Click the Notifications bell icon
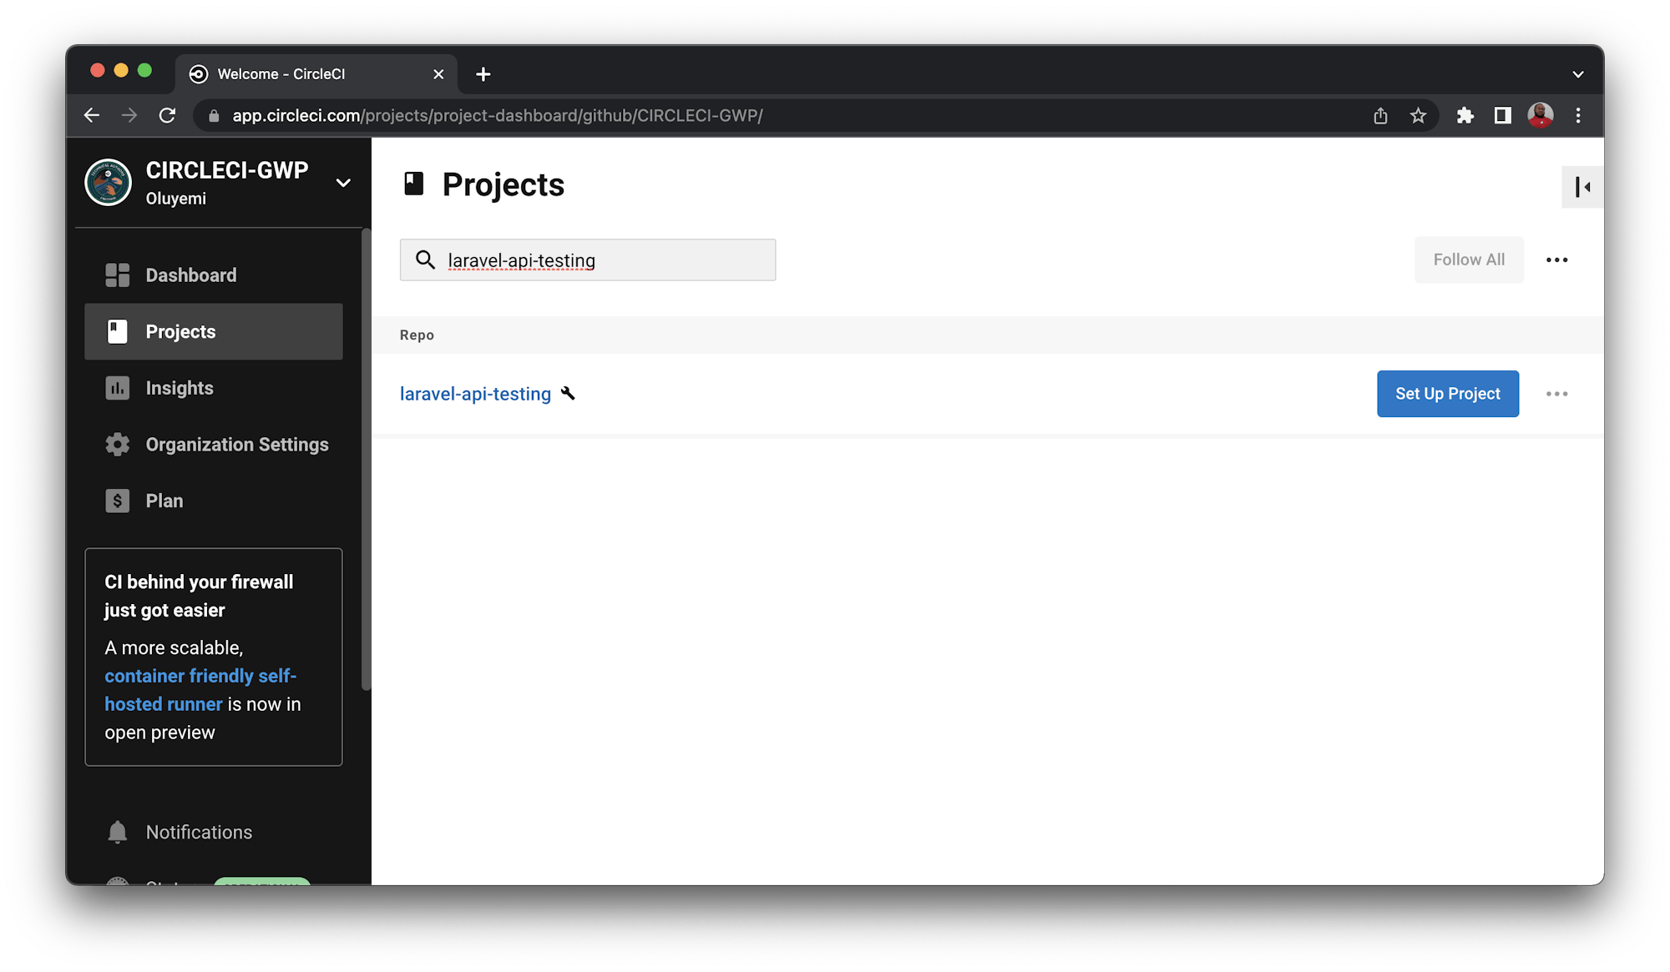 tap(118, 832)
